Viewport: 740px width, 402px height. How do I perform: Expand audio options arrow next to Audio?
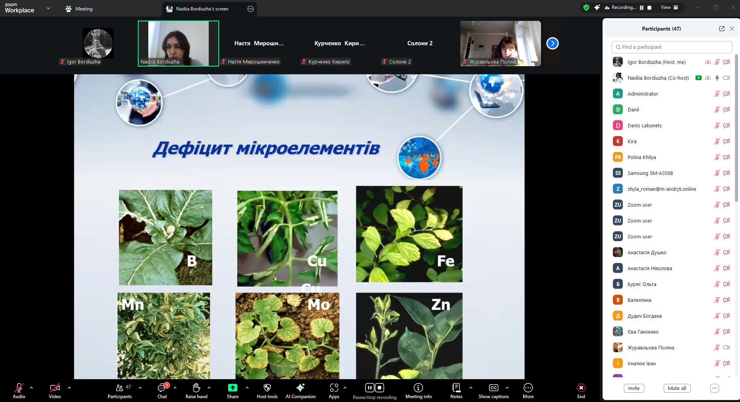pos(31,387)
